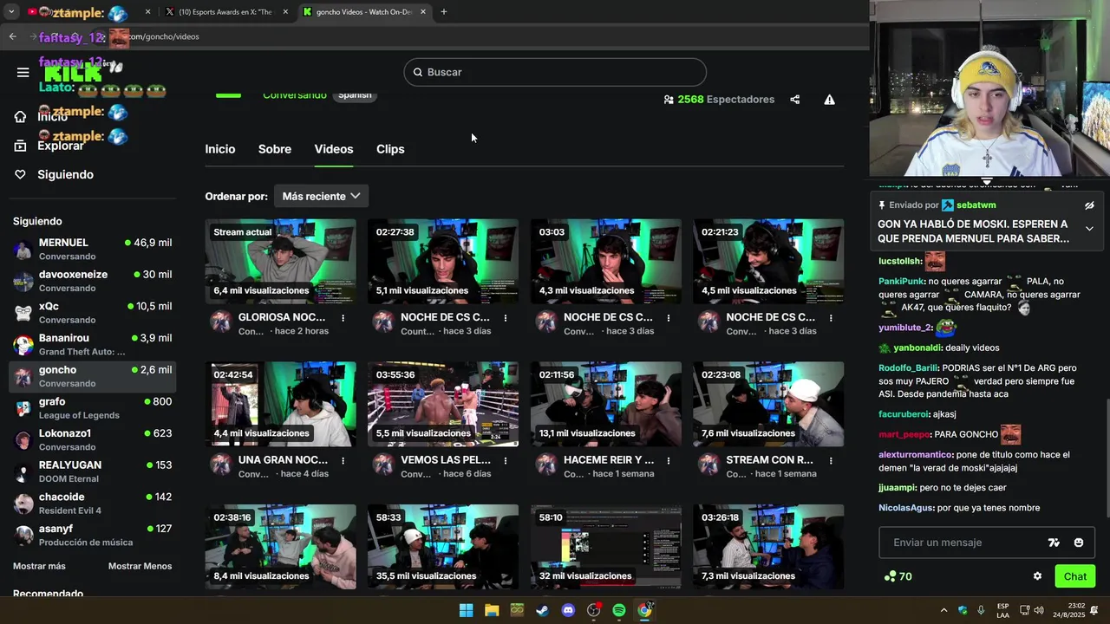The width and height of the screenshot is (1110, 624).
Task: Hide the pinned chat message
Action: click(1089, 205)
